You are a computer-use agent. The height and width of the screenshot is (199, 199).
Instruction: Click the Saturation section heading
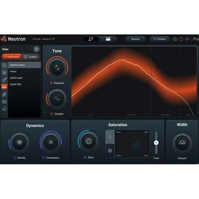pyautogui.click(x=118, y=125)
